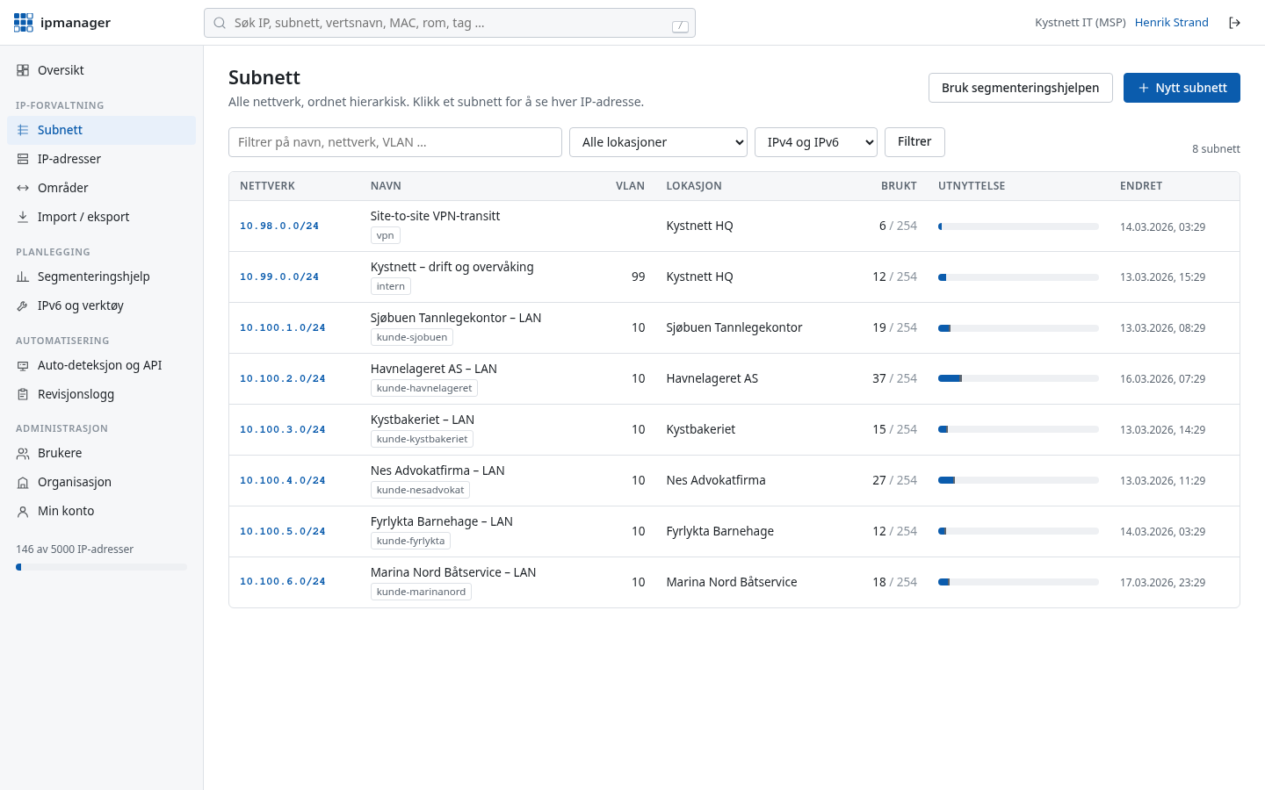Click the kunde-sjobuen tag
The height and width of the screenshot is (790, 1265).
pyautogui.click(x=412, y=337)
